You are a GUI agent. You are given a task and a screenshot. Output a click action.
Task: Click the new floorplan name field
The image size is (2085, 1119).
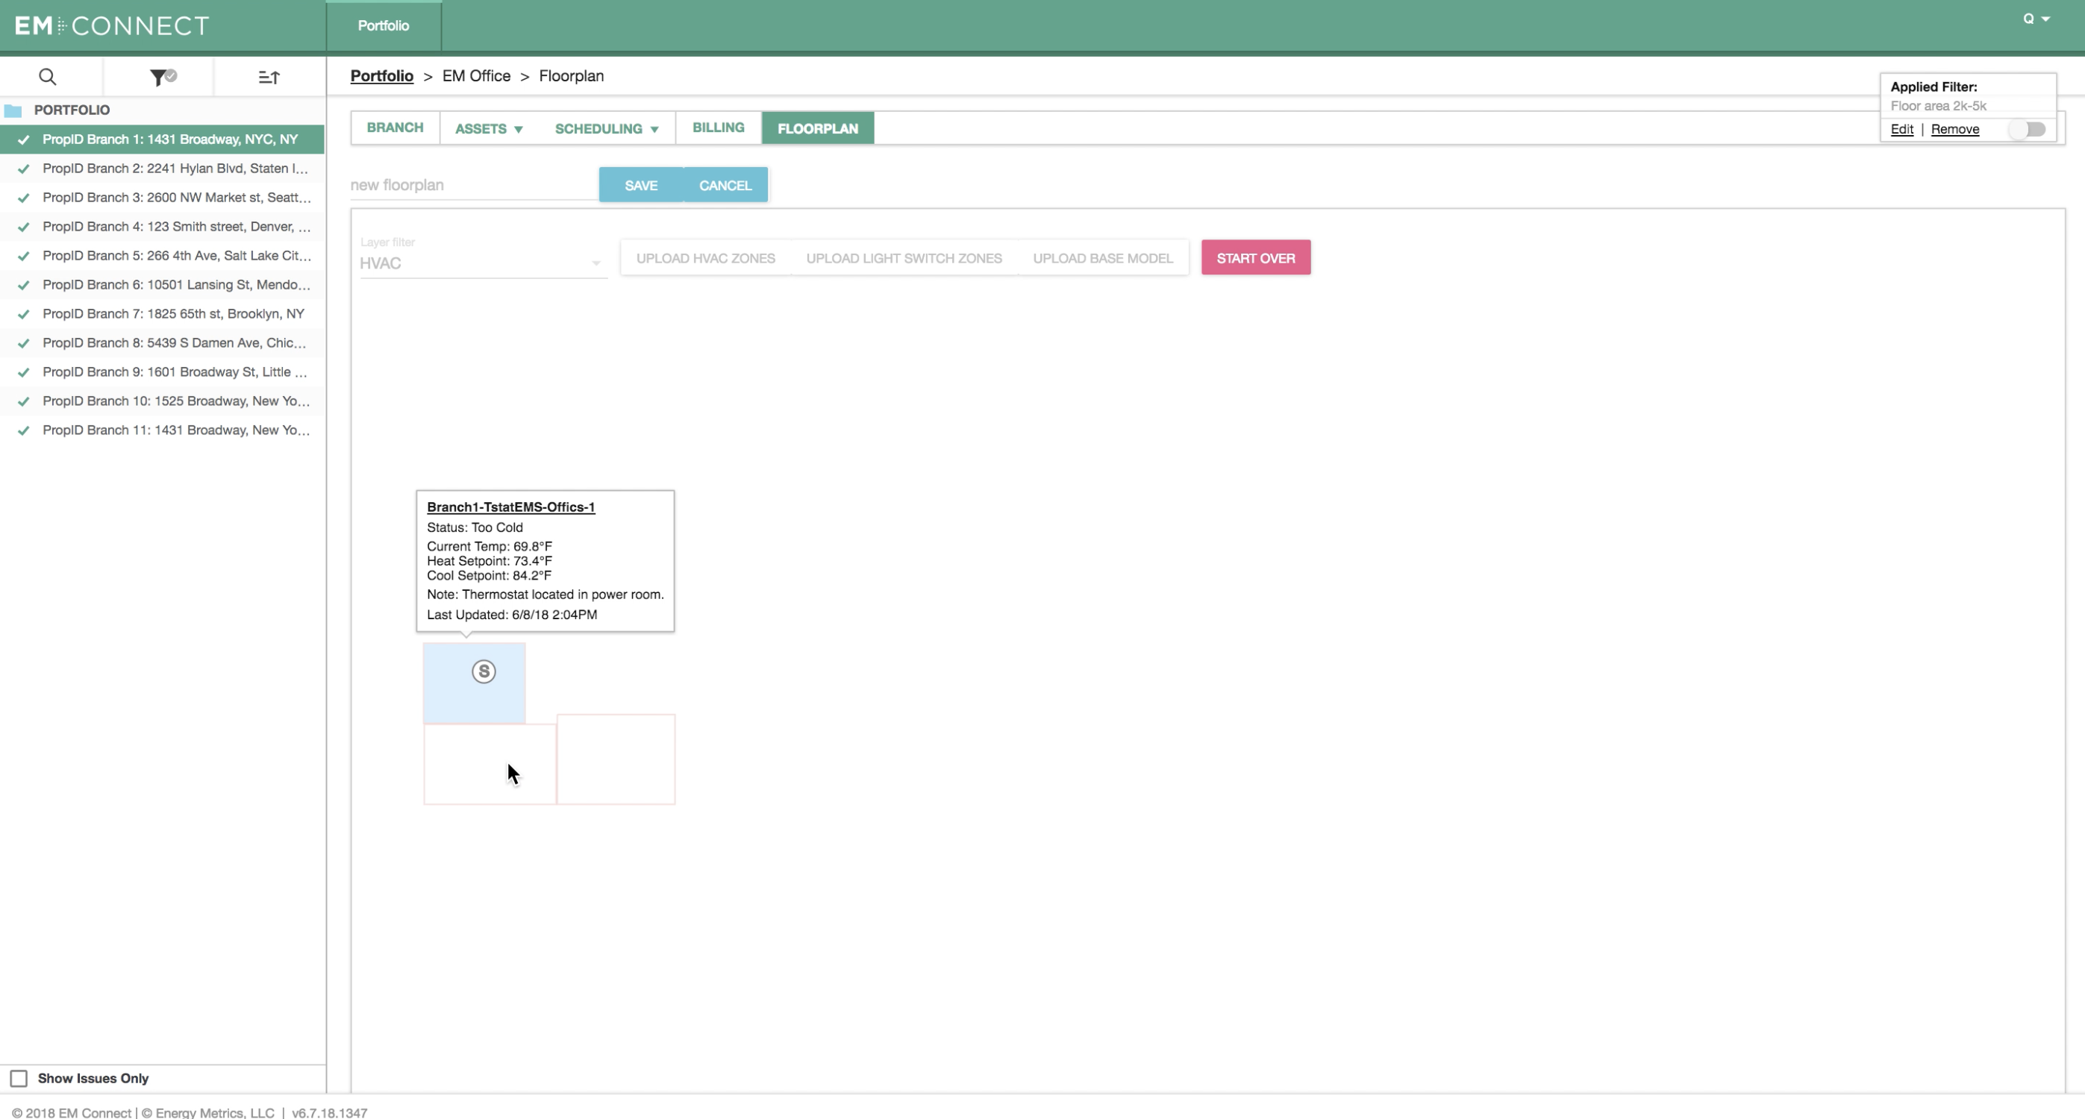coord(474,184)
